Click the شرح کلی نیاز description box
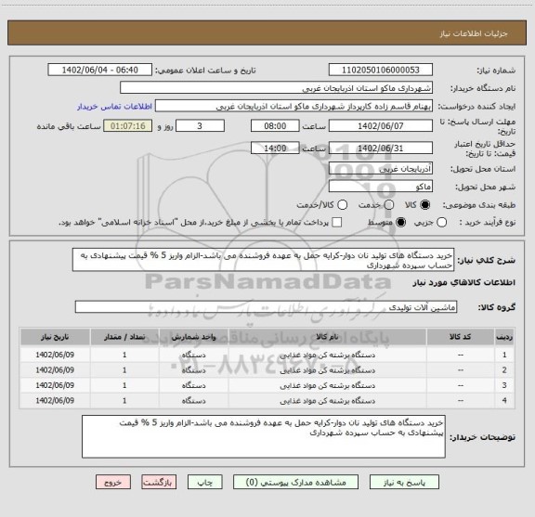This screenshot has height=517, width=535. [263, 260]
